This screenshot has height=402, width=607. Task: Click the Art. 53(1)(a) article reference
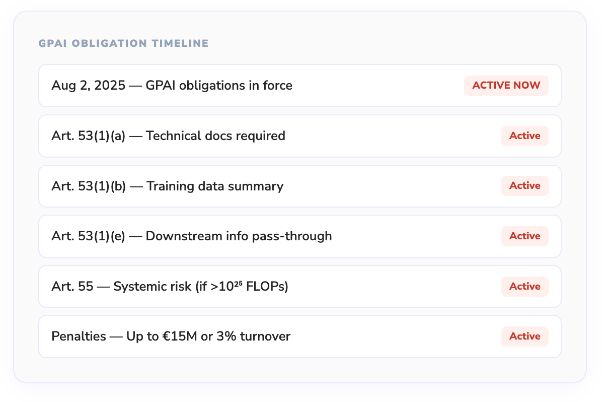[88, 136]
